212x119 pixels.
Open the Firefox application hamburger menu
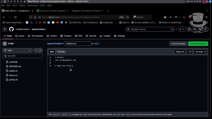coord(207,17)
